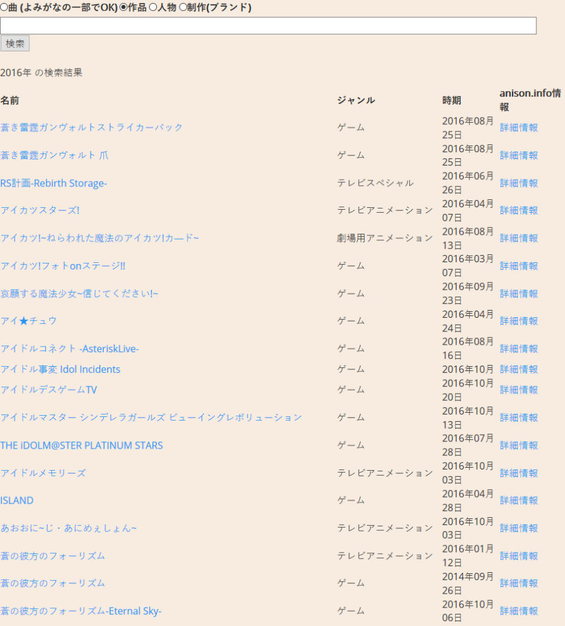Viewport: 565px width, 626px height.
Task: Click the 2016年09月23日 date cell
Action: coord(468,293)
